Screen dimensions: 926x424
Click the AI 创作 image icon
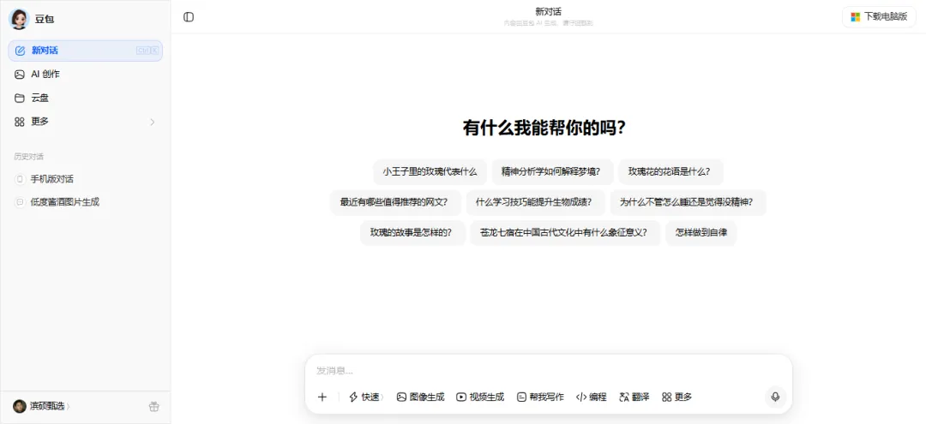(20, 75)
